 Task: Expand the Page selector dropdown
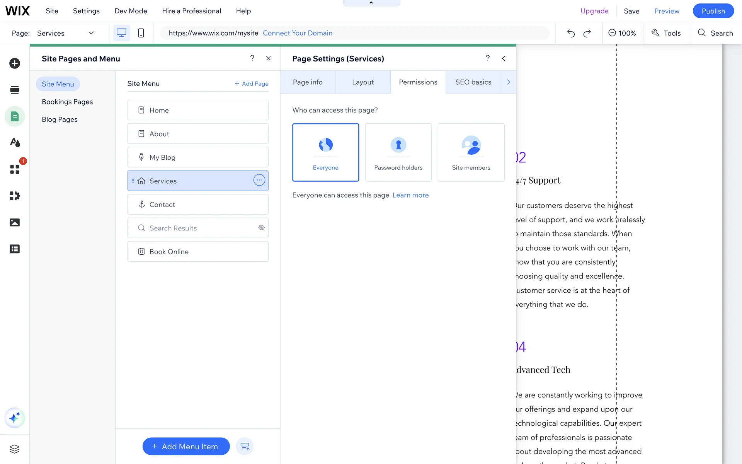point(91,33)
